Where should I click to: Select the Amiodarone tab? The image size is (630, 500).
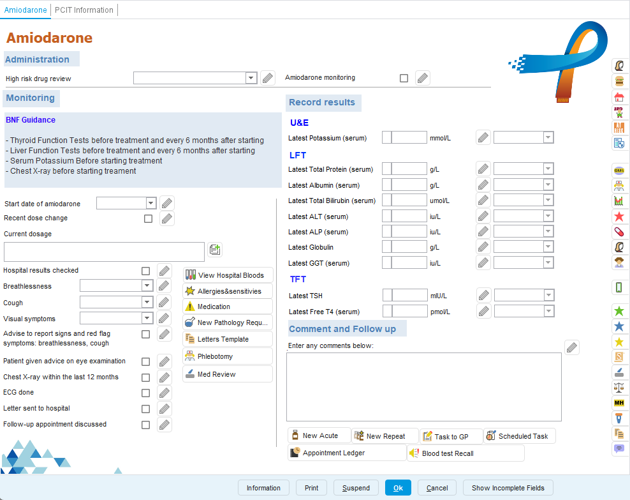click(26, 10)
